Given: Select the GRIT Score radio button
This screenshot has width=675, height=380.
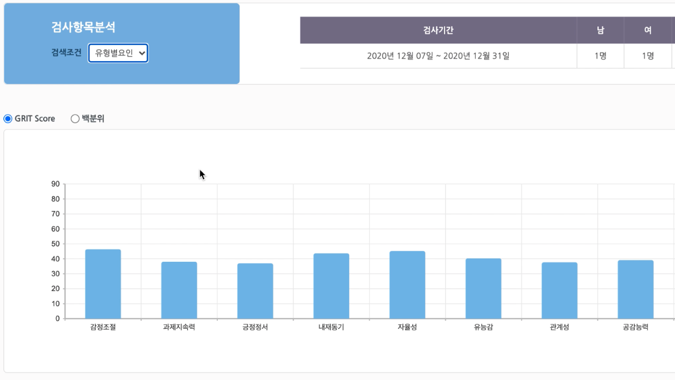Looking at the screenshot, I should pos(8,119).
